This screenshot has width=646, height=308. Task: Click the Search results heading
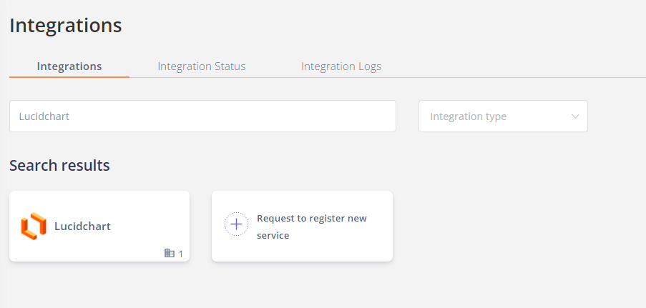(60, 166)
